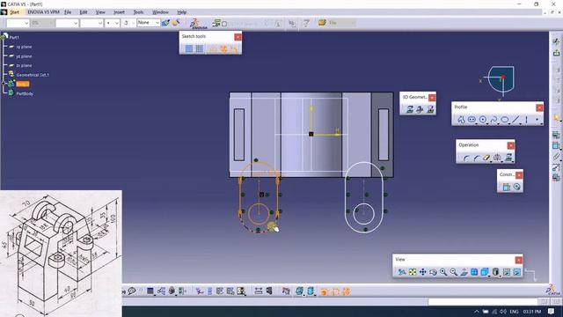
Task: Click the ENOVIA logo icon in top toolbar
Action: pyautogui.click(x=198, y=24)
